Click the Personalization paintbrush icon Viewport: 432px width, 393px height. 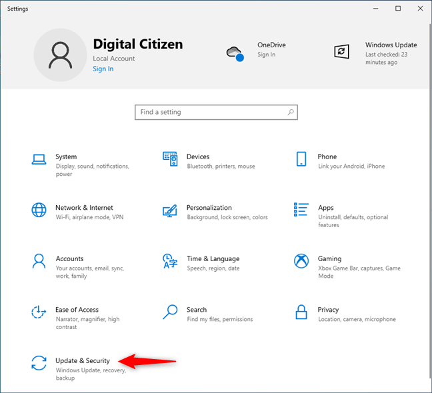pyautogui.click(x=170, y=210)
